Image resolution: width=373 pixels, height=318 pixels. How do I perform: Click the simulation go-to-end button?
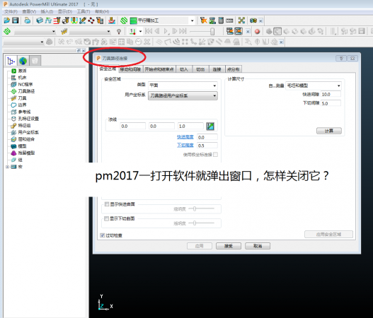(x=183, y=31)
